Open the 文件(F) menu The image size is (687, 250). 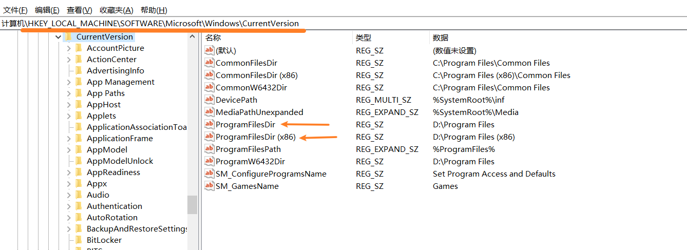tap(15, 10)
